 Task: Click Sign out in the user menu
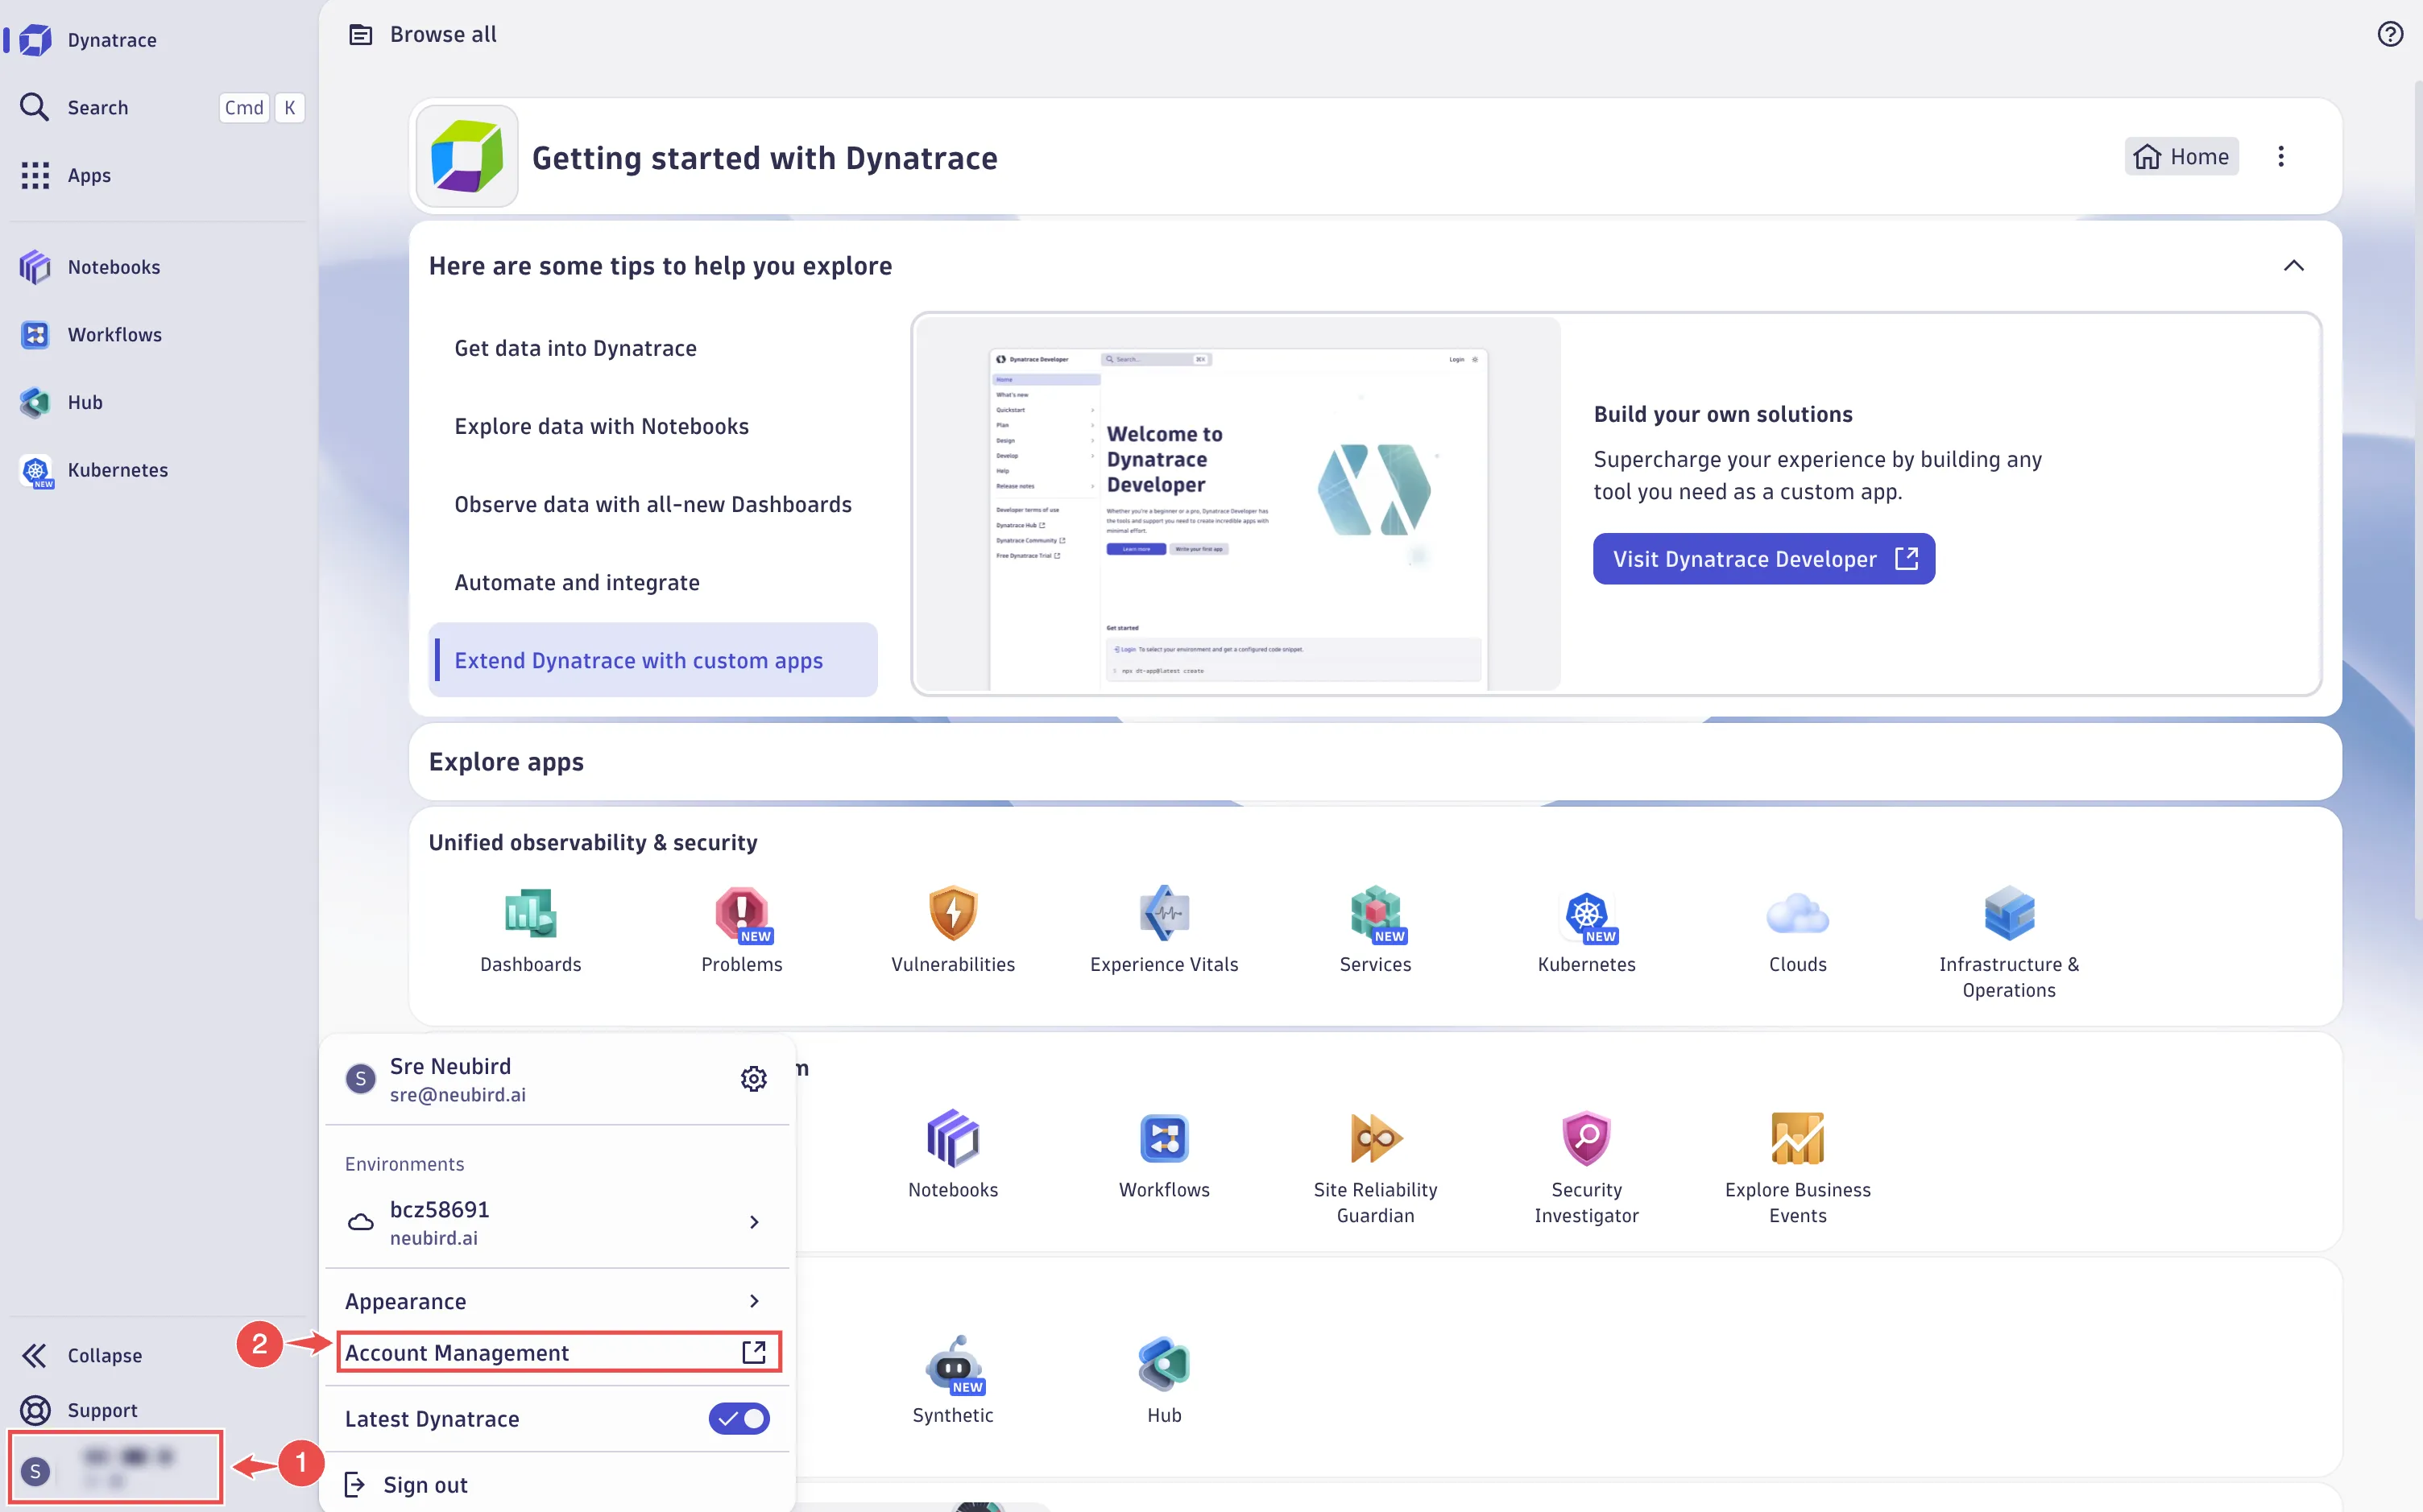point(425,1484)
